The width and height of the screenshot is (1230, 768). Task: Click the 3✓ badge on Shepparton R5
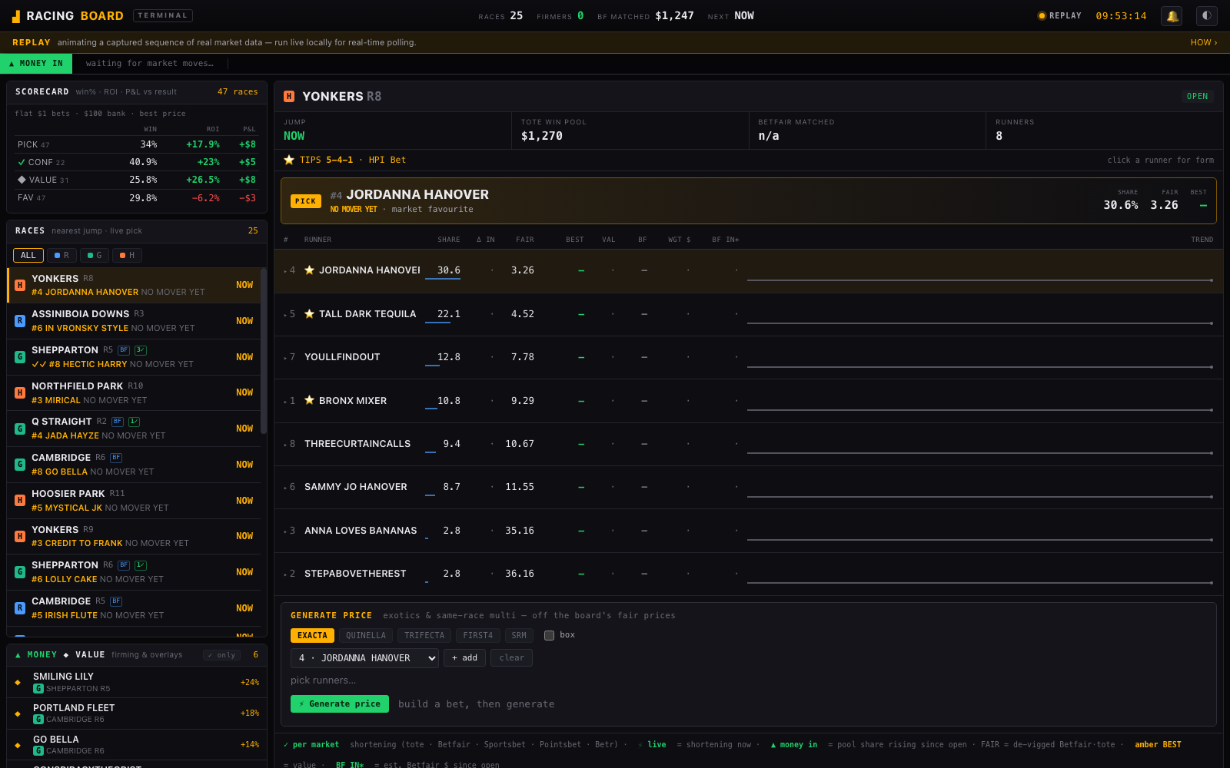coord(141,350)
